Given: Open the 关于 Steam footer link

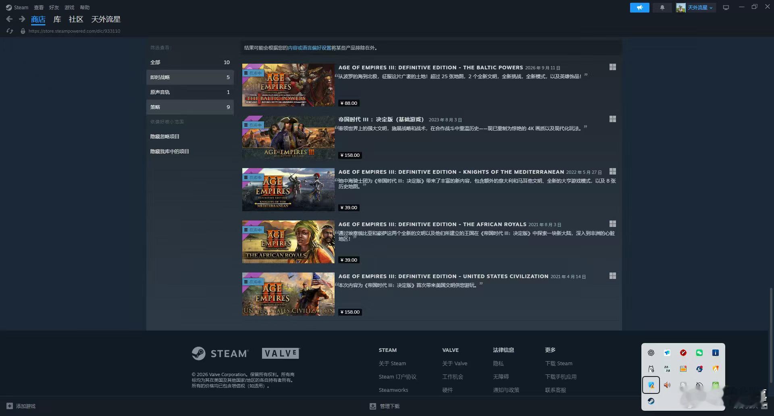Looking at the screenshot, I should 392,363.
